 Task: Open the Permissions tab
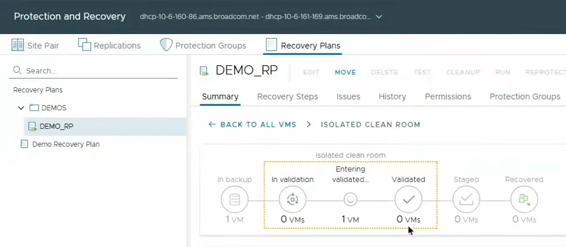click(x=448, y=96)
